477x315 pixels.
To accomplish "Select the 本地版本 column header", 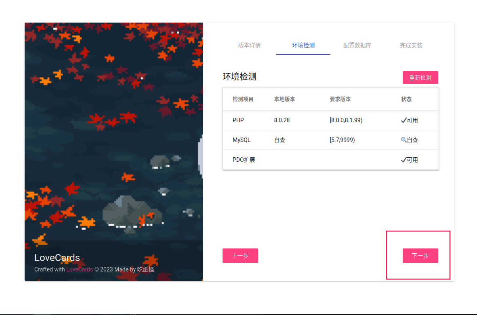I will 284,99.
